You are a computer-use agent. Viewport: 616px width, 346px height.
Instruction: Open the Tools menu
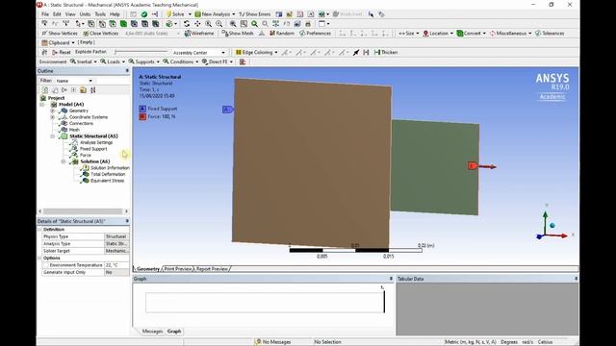click(100, 14)
